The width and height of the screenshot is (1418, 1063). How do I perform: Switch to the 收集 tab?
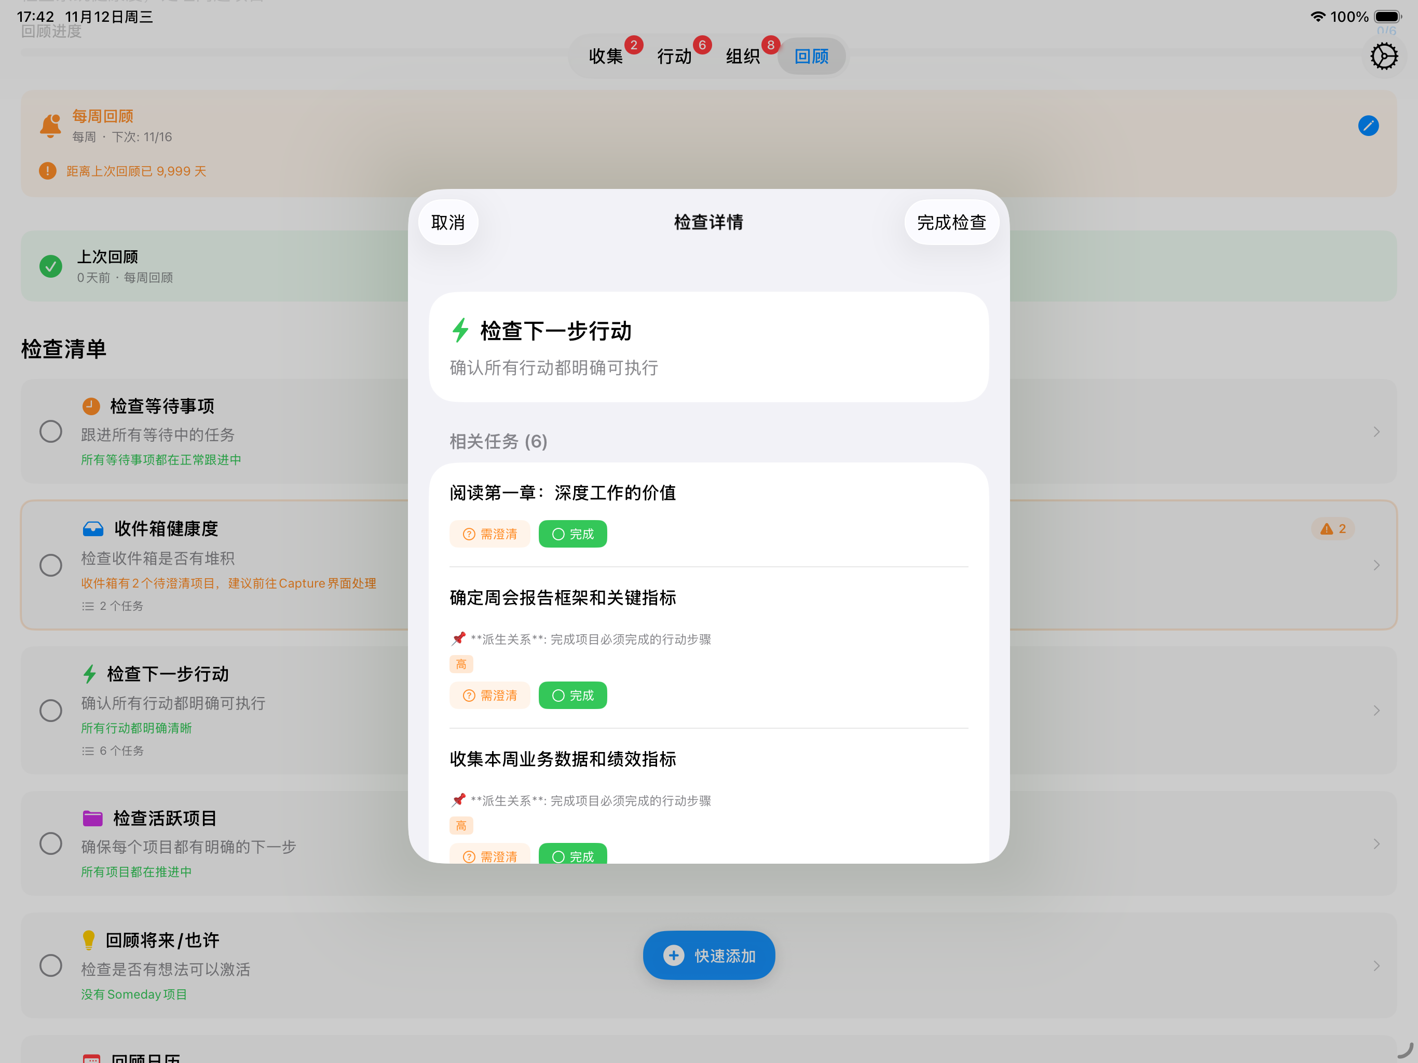point(606,56)
